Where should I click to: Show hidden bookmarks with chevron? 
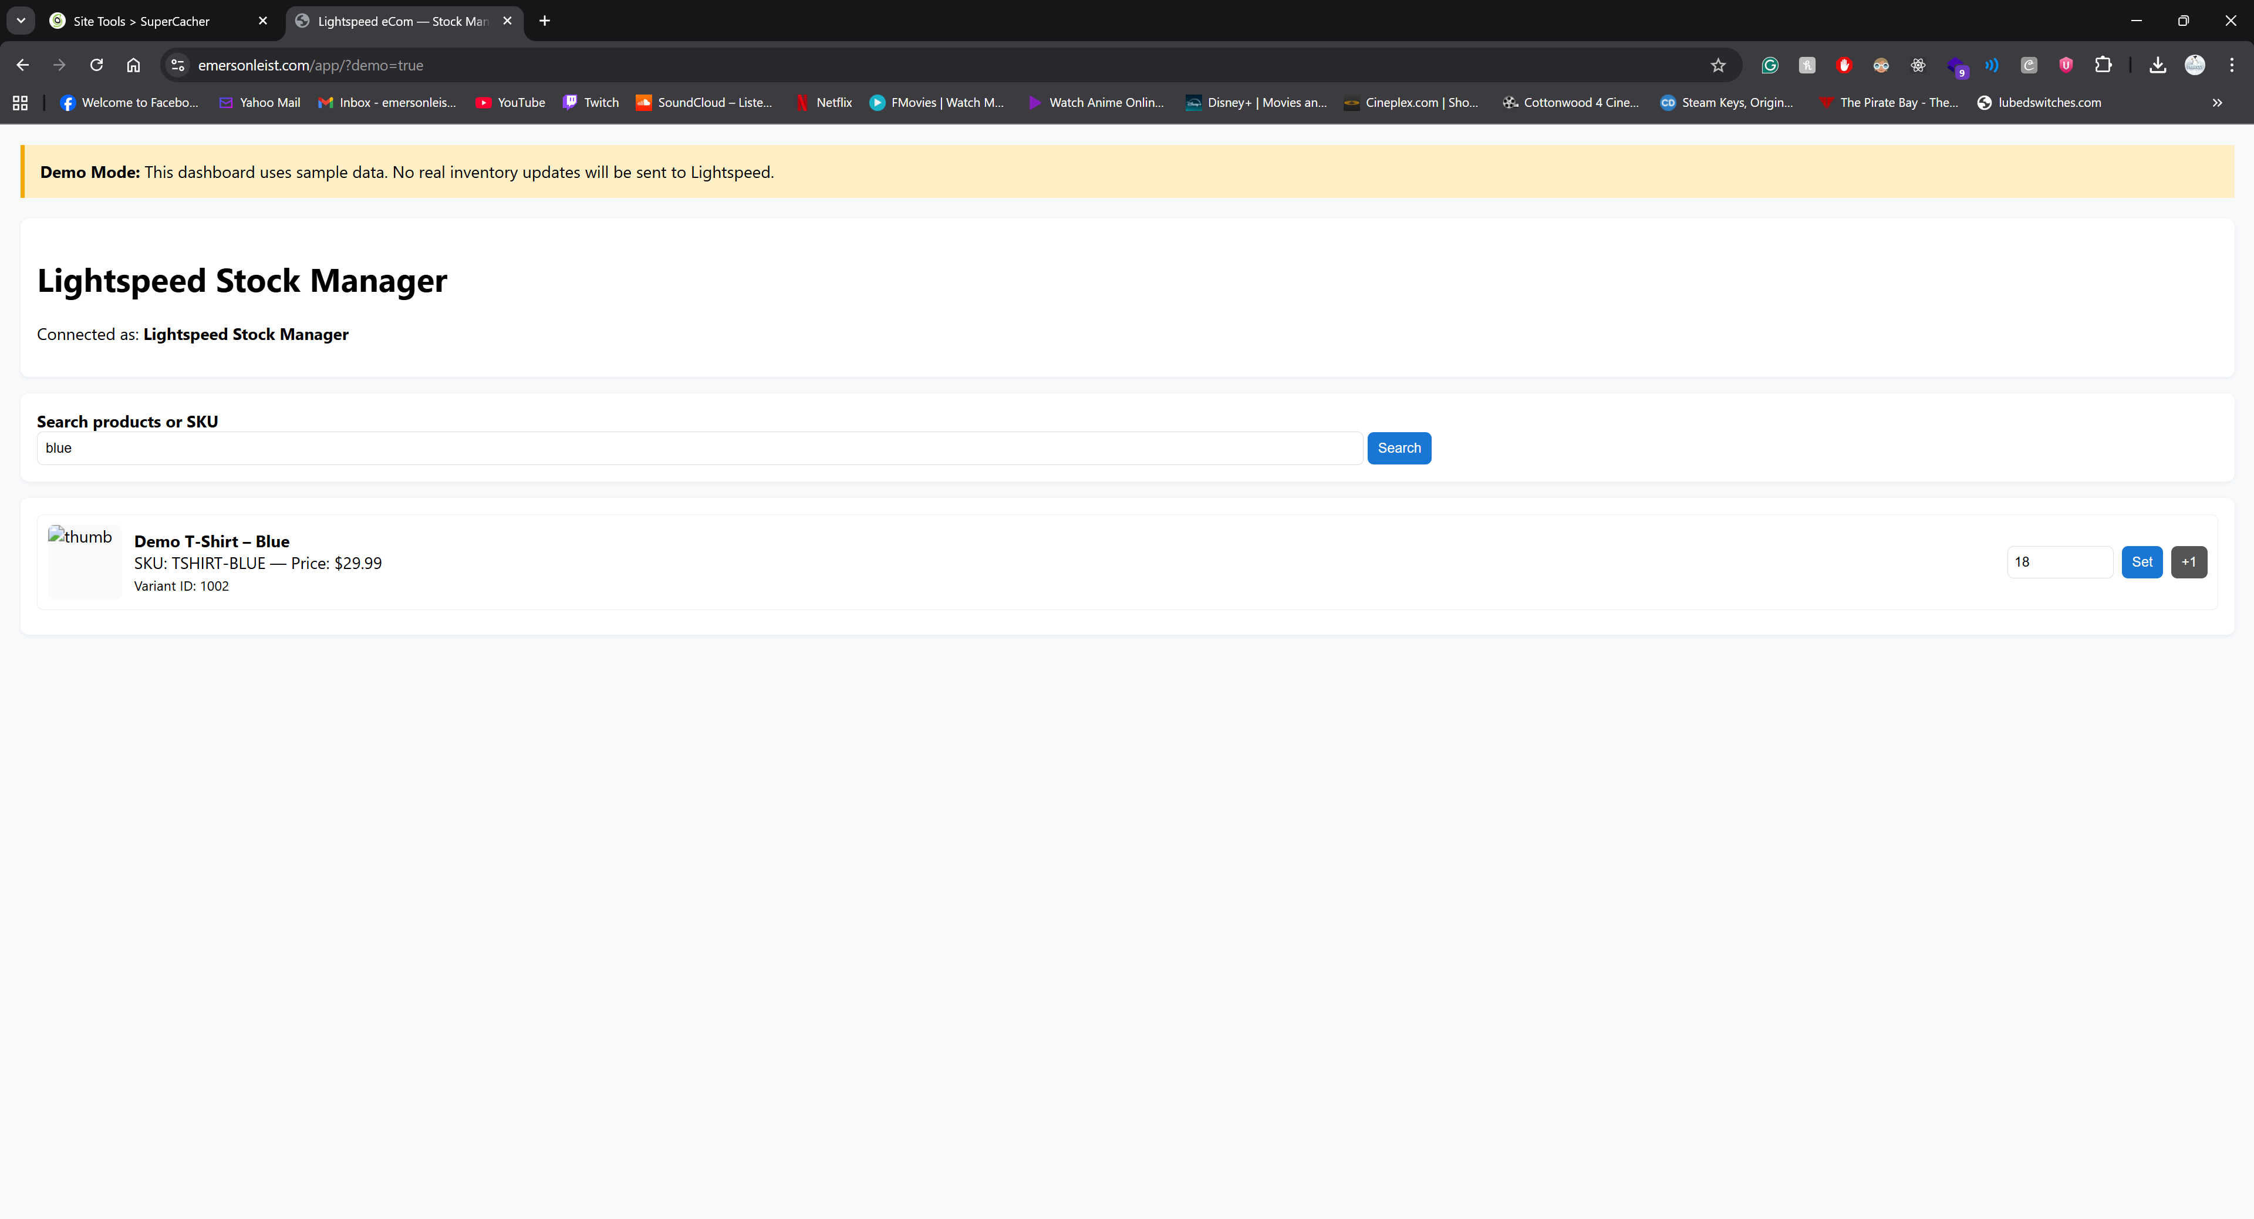(x=2216, y=102)
